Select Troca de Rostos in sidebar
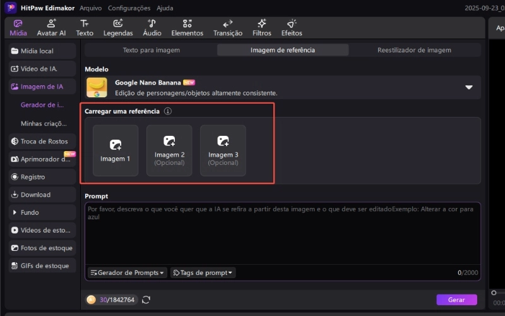Viewport: 505px width, 316px height. coord(42,141)
